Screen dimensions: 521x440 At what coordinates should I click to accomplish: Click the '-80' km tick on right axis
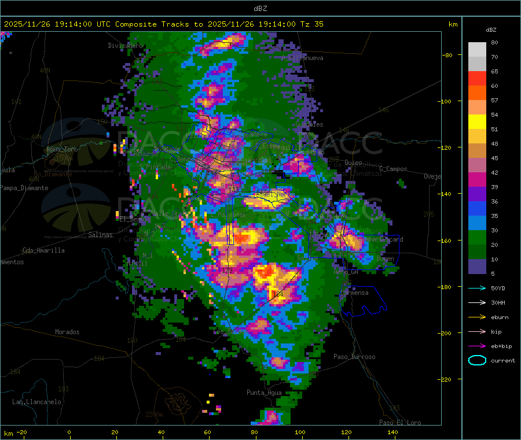point(447,55)
